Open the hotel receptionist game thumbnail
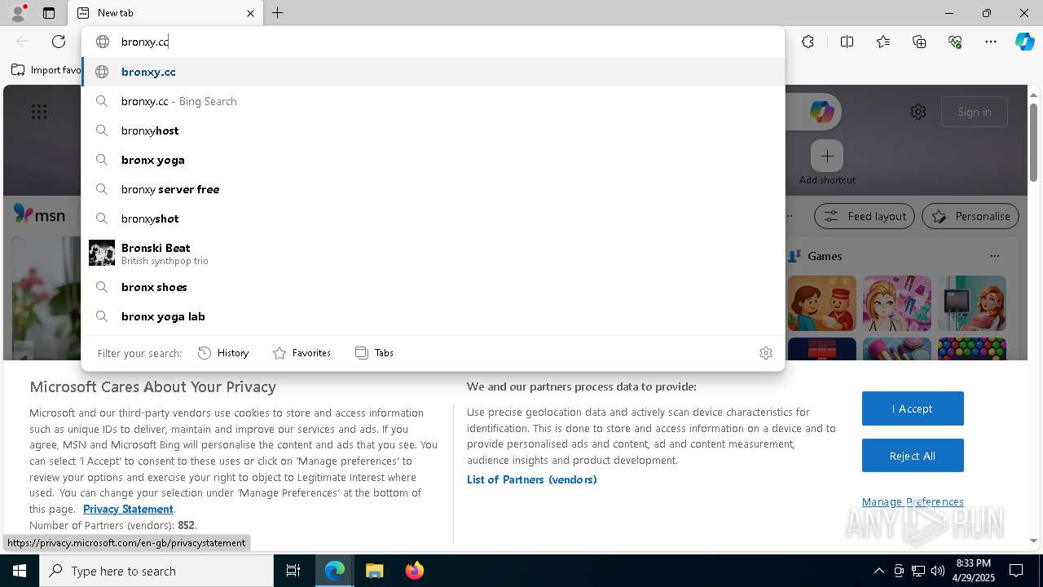1043x587 pixels. 822,303
